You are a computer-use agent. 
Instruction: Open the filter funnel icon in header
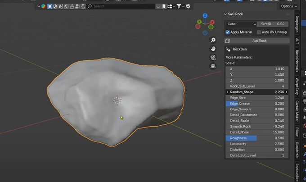click(x=180, y=6)
